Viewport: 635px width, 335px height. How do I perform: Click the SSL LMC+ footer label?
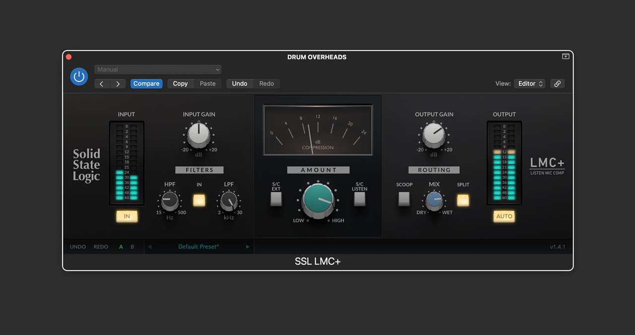click(x=317, y=262)
